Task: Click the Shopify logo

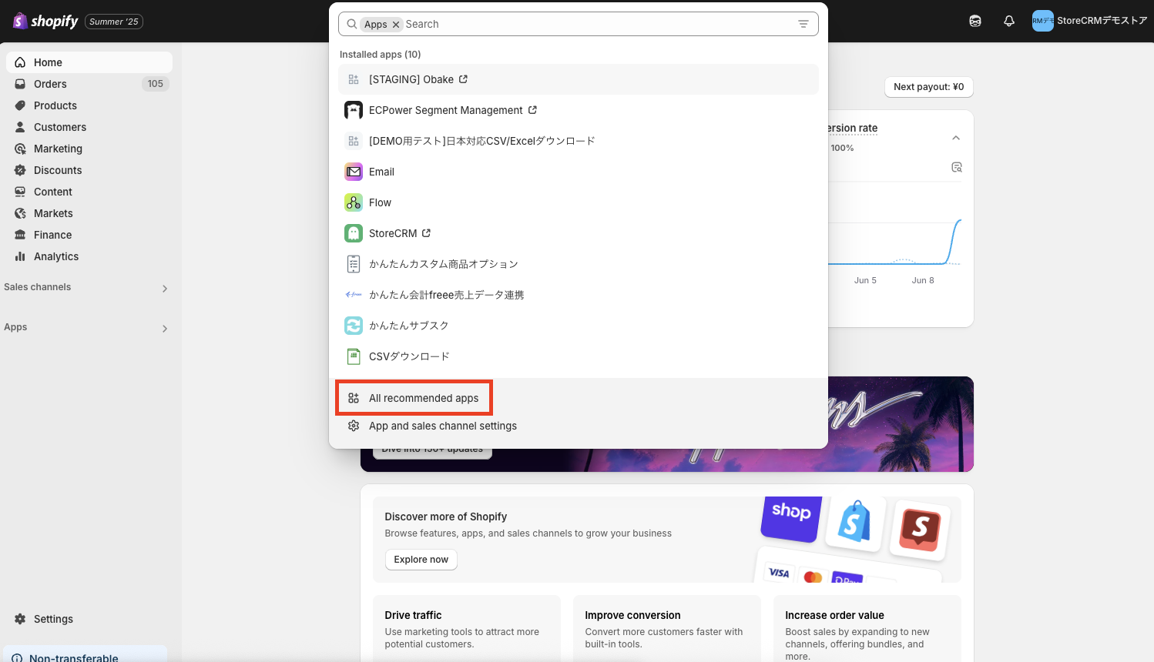Action: click(45, 21)
